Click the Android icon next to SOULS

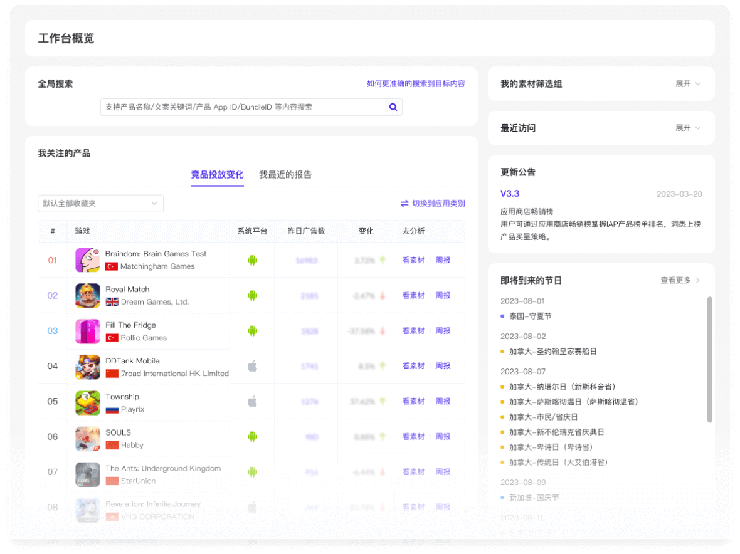[x=251, y=437]
